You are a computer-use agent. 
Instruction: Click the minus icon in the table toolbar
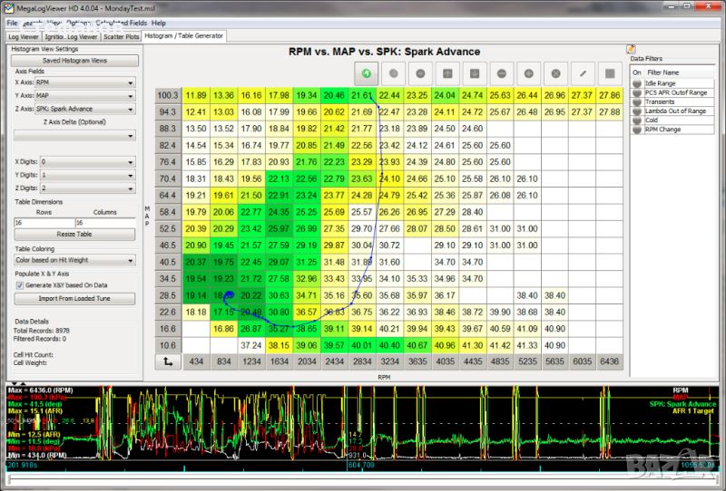(503, 72)
